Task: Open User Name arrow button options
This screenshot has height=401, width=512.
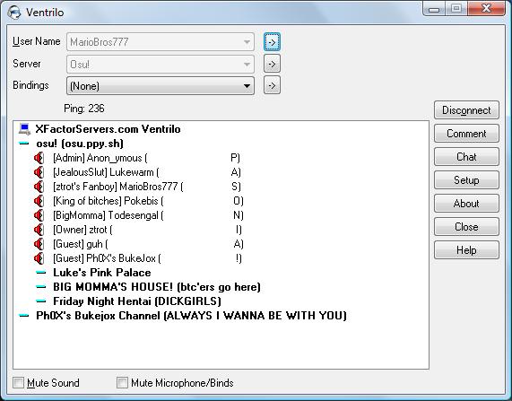Action: coord(272,42)
